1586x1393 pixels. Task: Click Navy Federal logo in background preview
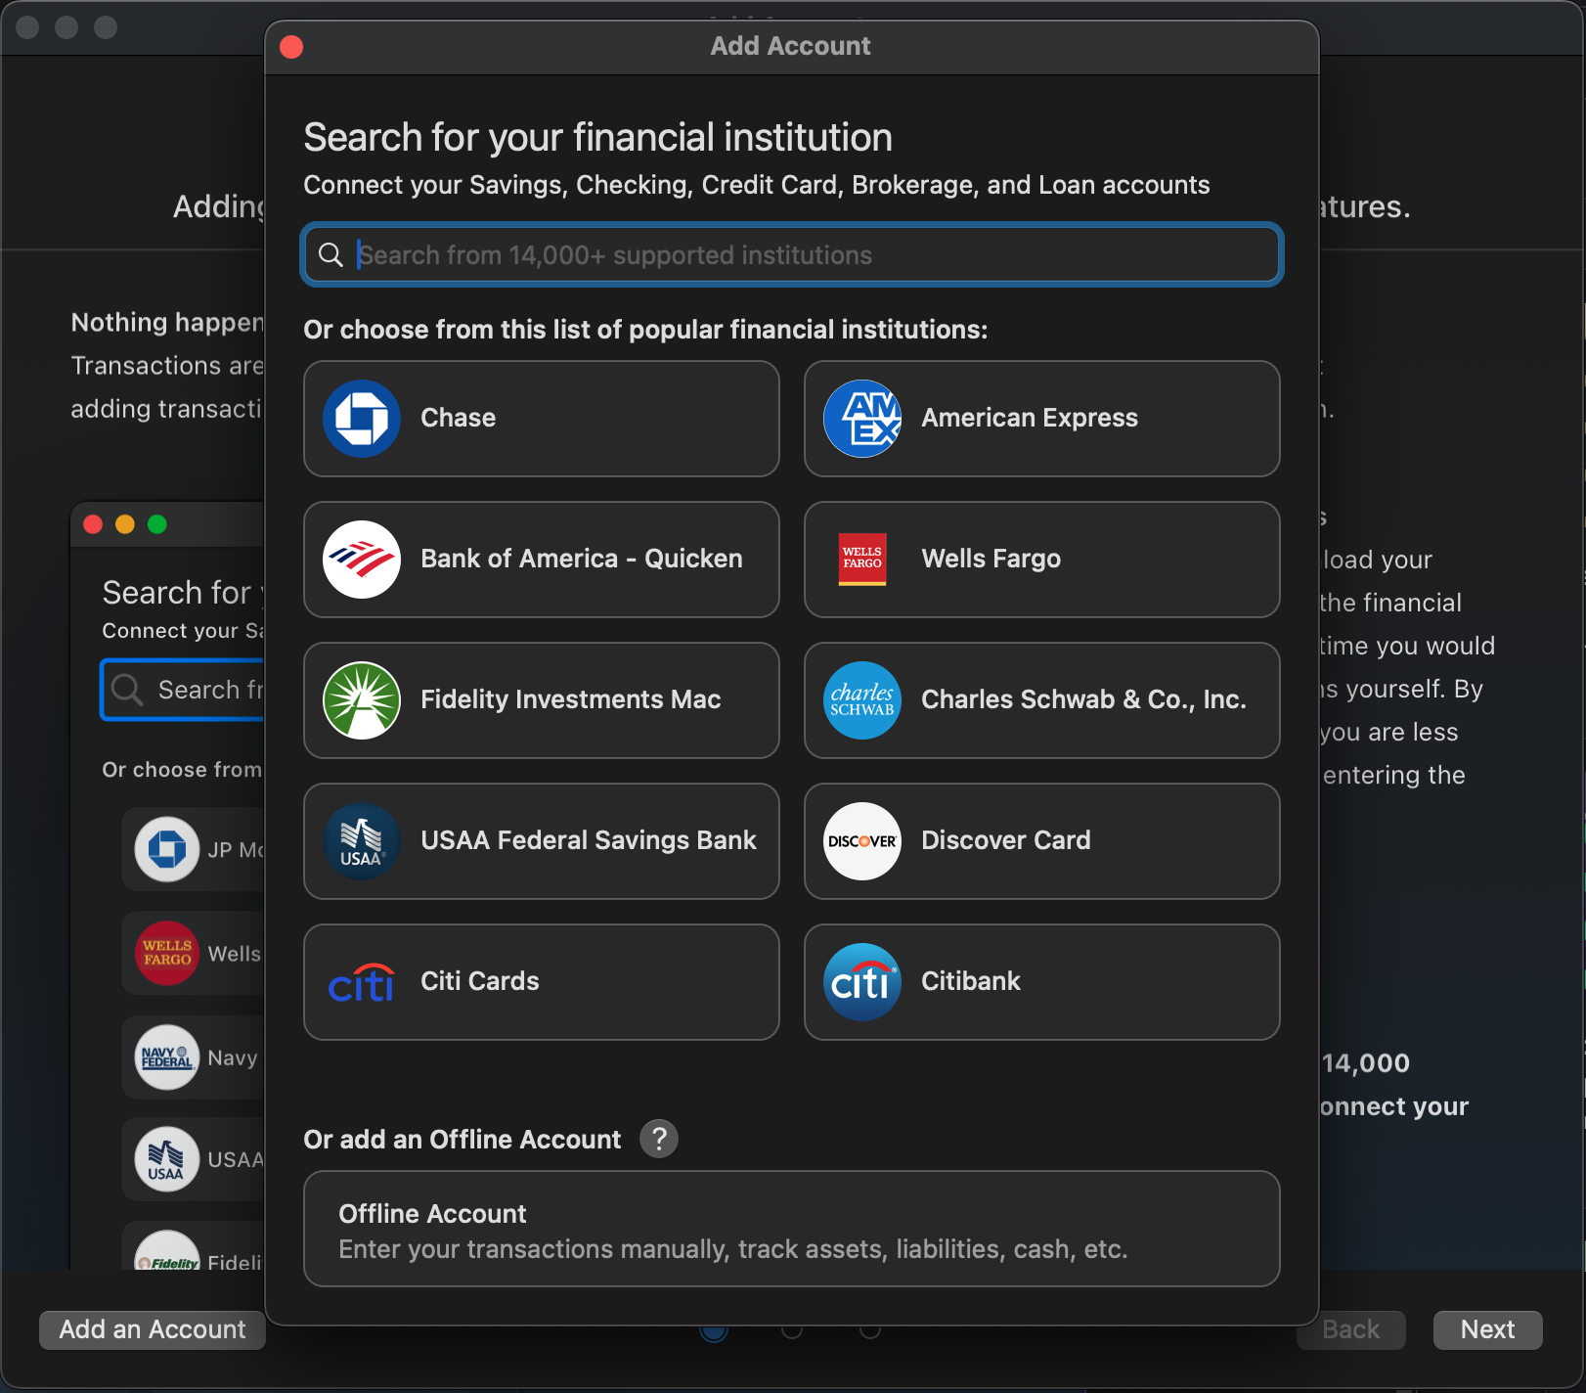click(167, 1057)
